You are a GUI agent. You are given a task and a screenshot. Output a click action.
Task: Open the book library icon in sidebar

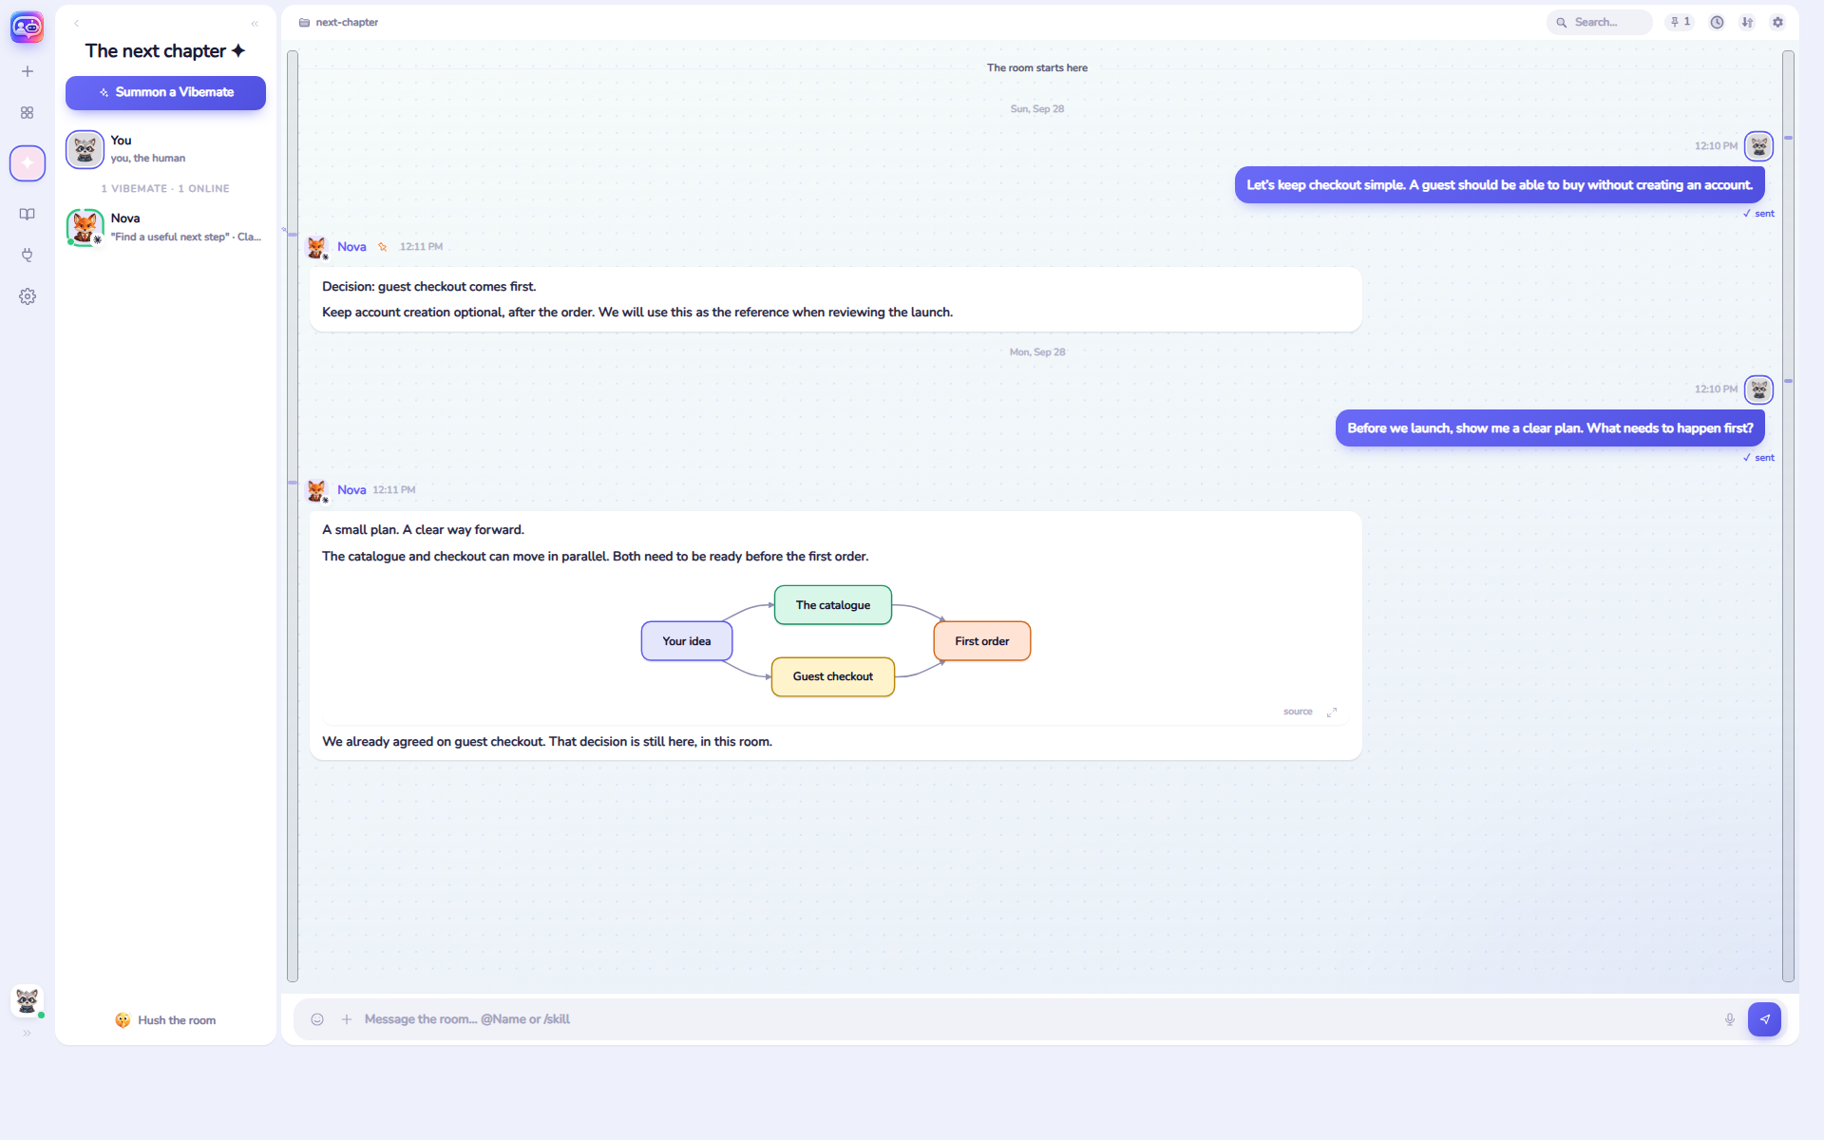28,214
